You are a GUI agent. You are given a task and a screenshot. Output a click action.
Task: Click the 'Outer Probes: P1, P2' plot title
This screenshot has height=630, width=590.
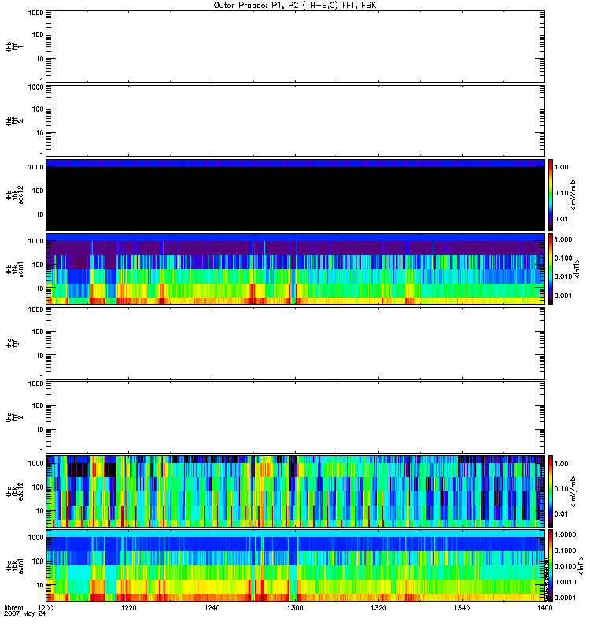point(295,5)
